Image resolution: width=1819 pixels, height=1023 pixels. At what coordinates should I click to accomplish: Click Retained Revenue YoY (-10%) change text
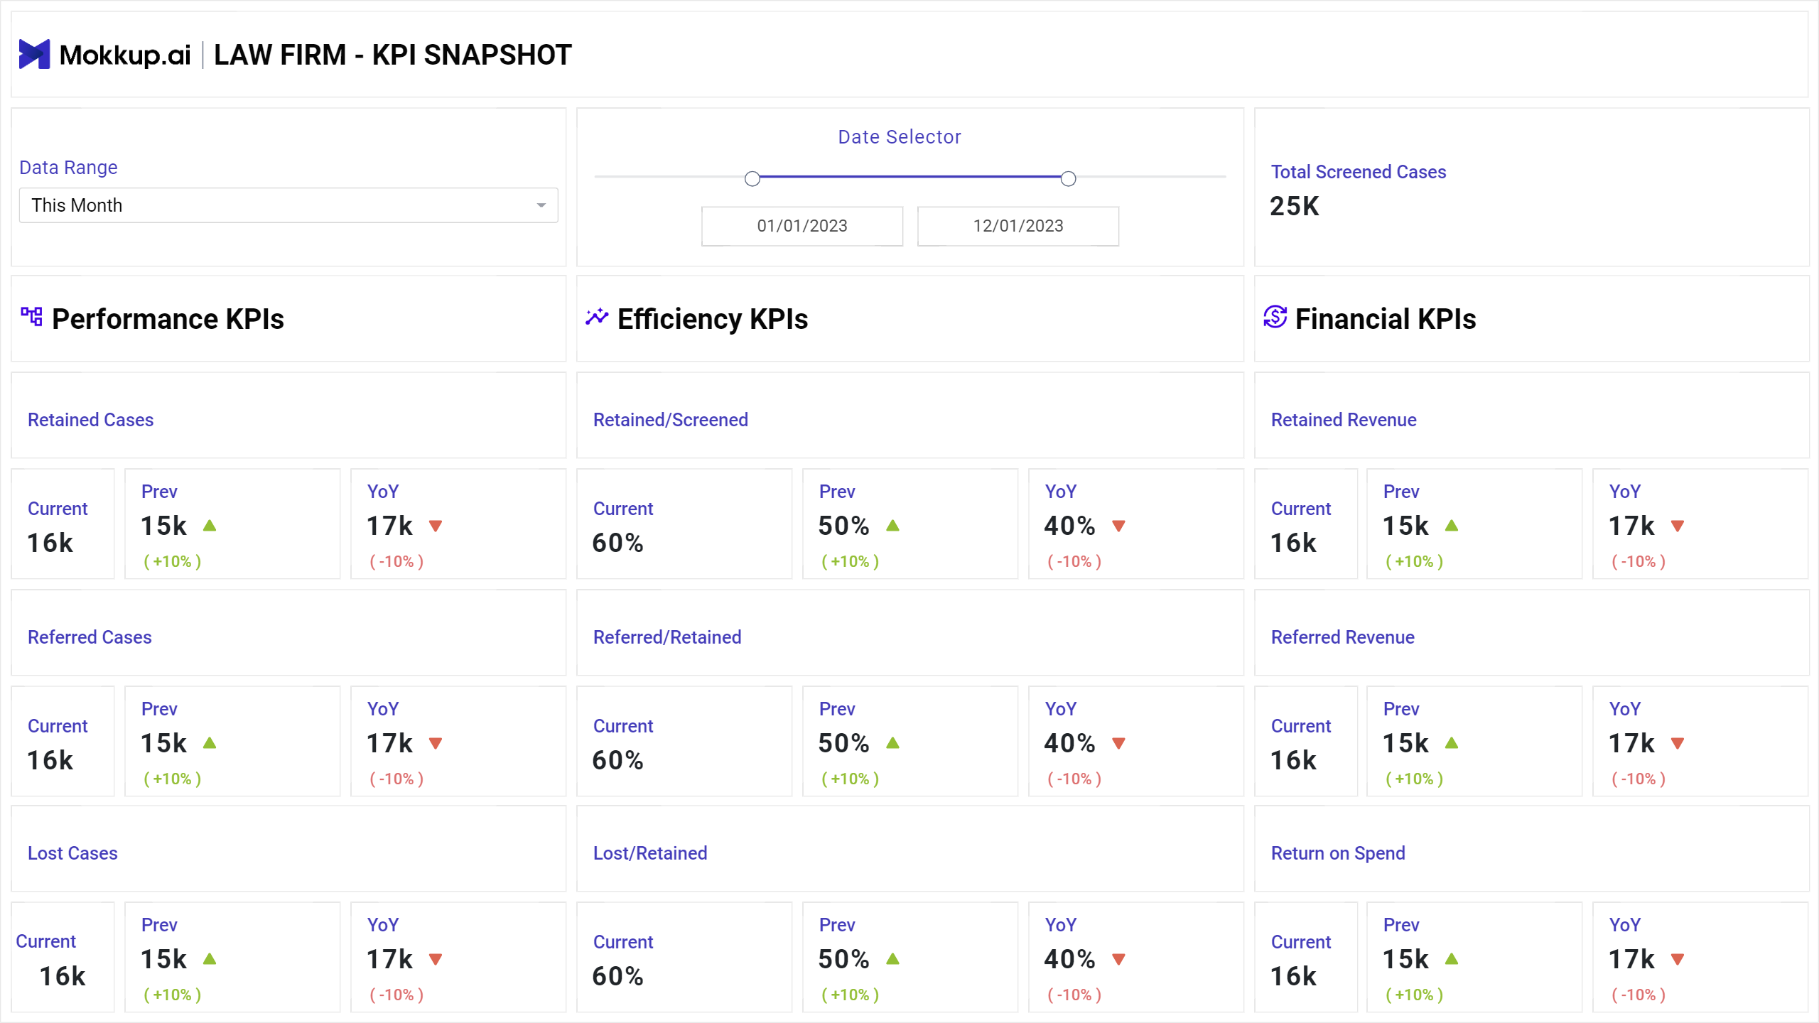point(1639,562)
